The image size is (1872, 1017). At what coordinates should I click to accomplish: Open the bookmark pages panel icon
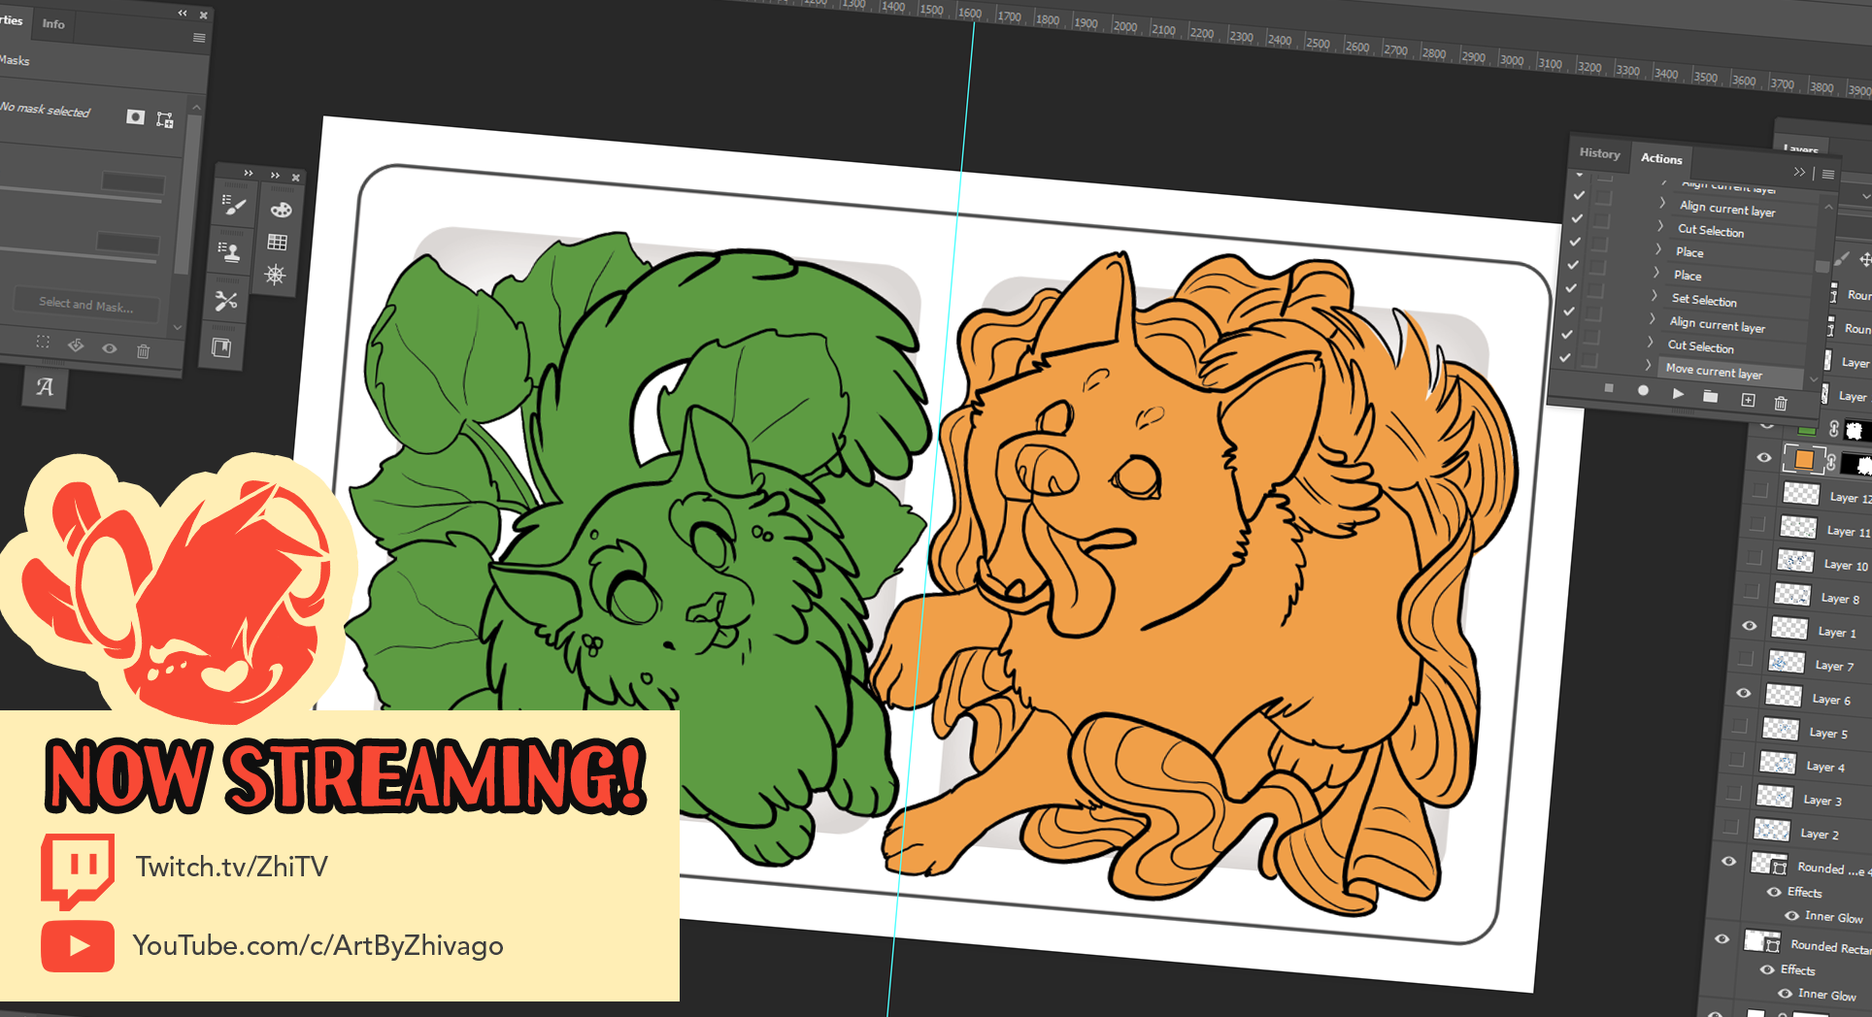(x=221, y=347)
